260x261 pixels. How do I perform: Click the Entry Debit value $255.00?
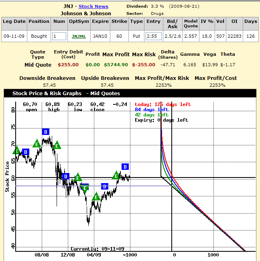pos(68,65)
